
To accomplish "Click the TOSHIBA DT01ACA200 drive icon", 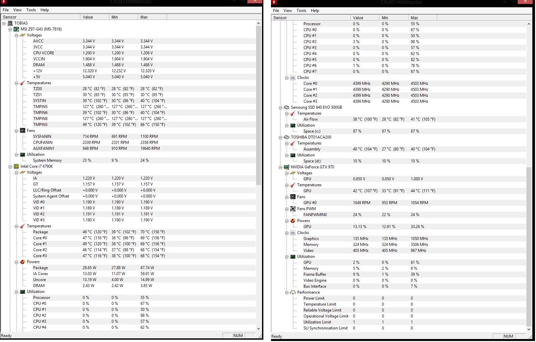I will tap(287, 137).
